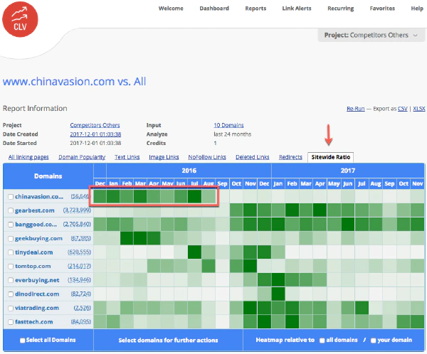This screenshot has width=427, height=354.
Task: Open the 10 Domains input link
Action: click(228, 125)
